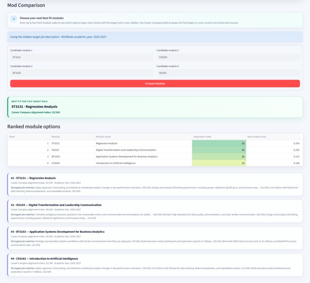Click 'Regression Analysis' module name cell
The width and height of the screenshot is (310, 283).
pyautogui.click(x=143, y=143)
